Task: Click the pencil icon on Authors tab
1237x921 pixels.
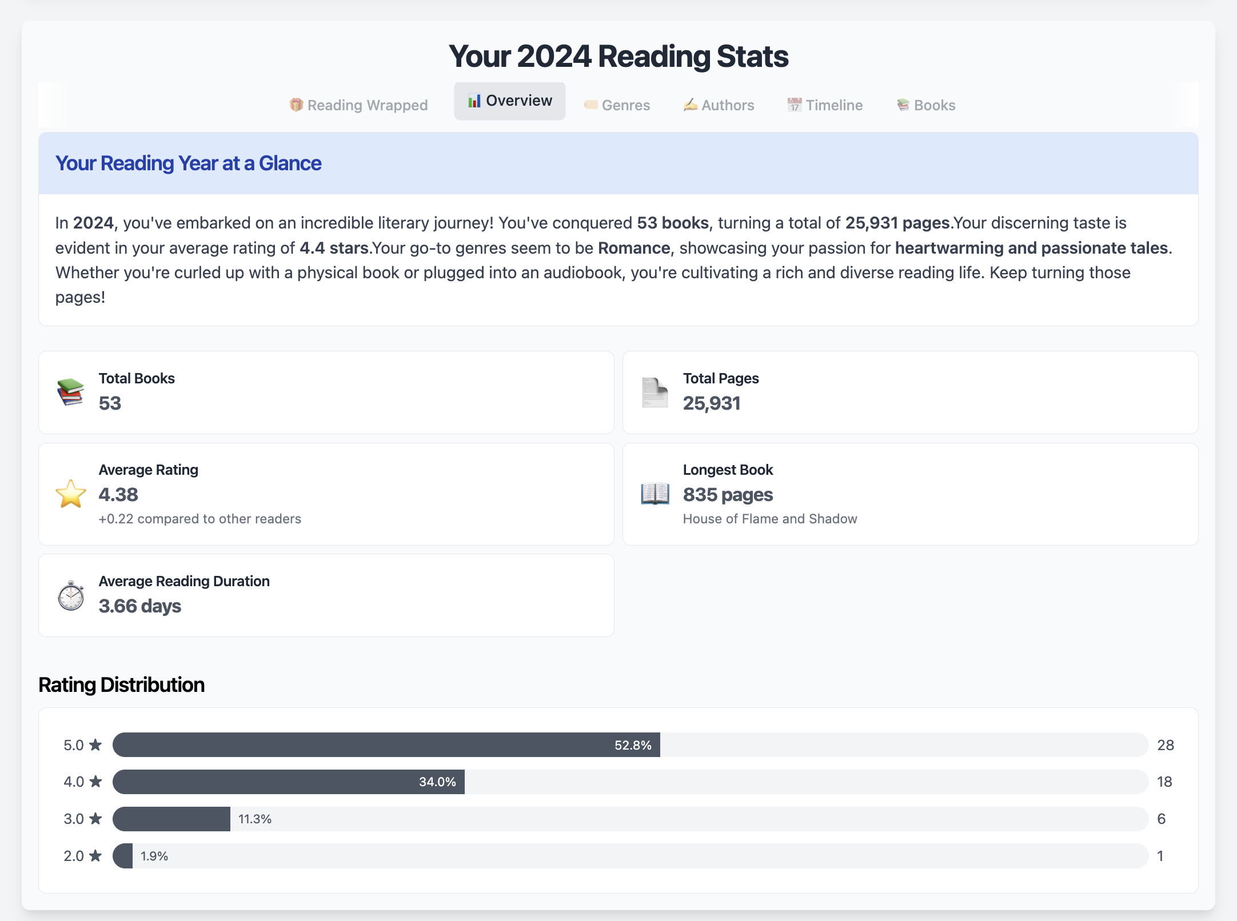Action: (x=691, y=105)
